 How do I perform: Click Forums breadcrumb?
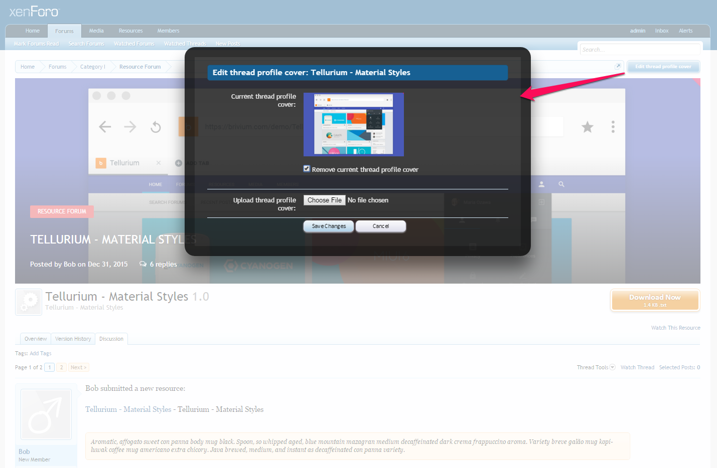[57, 67]
